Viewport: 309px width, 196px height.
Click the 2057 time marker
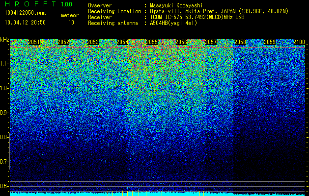[211, 42]
